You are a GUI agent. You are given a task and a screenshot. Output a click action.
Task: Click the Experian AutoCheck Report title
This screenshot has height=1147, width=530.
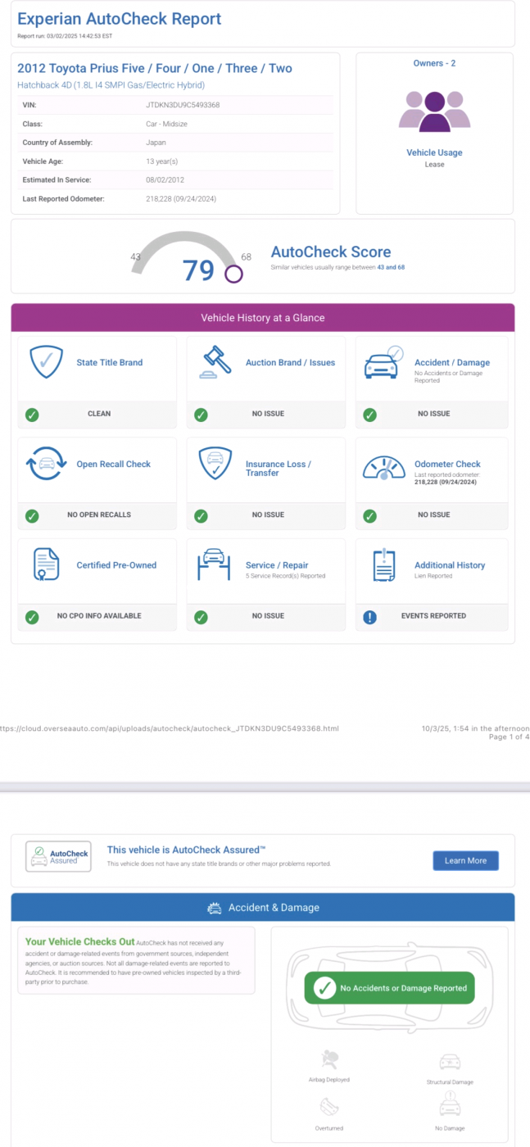(x=120, y=19)
